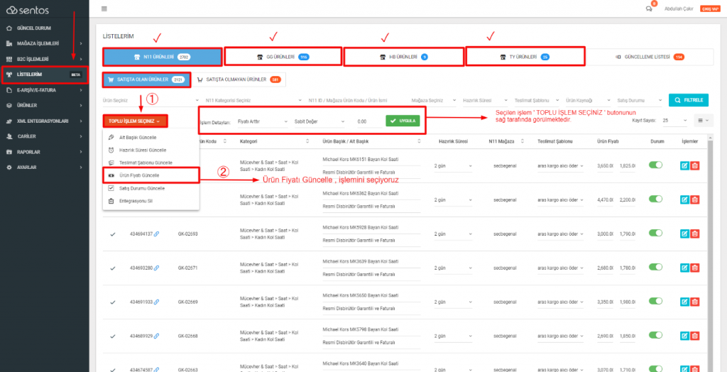Toggle Durum switch for GK-02669 row

[656, 301]
